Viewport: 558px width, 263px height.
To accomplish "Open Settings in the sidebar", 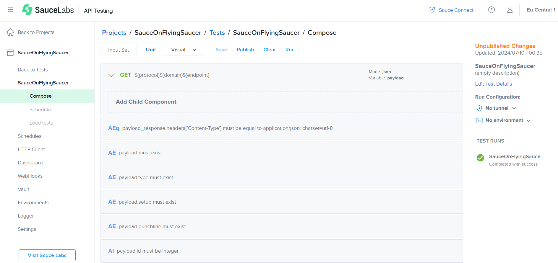I will [27, 229].
